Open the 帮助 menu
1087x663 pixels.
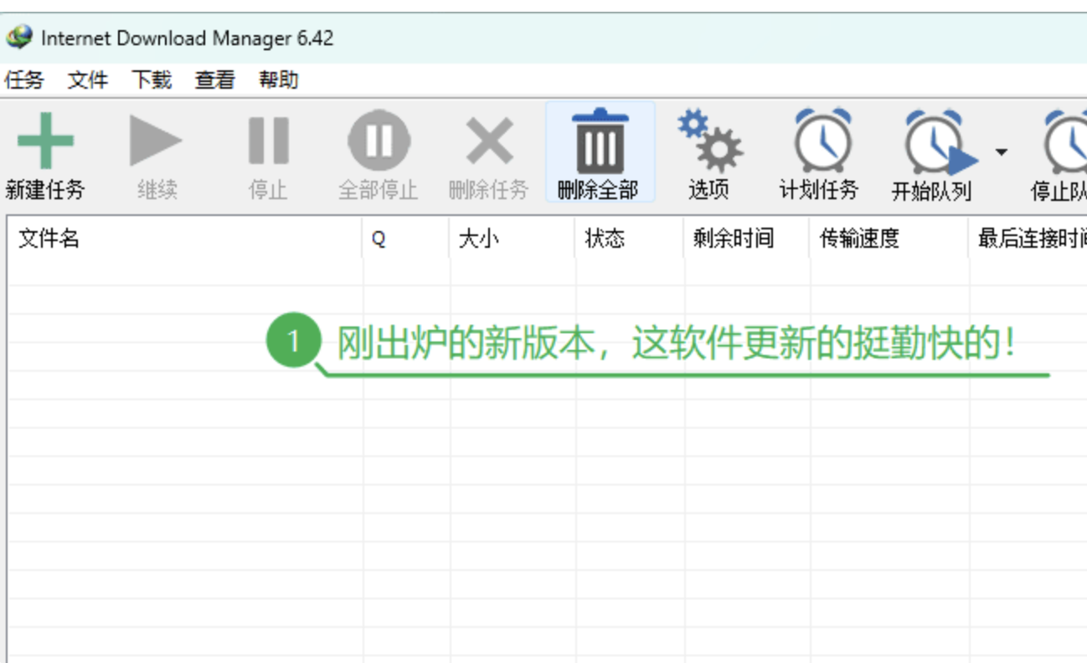278,80
